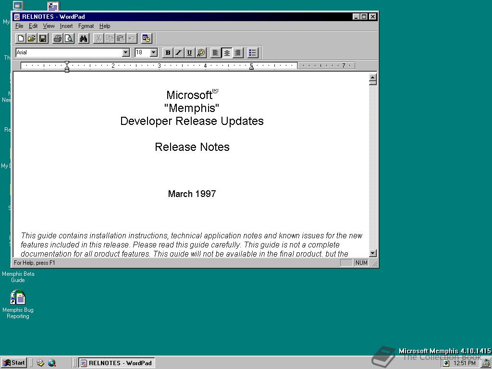The height and width of the screenshot is (369, 492).
Task: Minimize the WordPad window
Action: coord(356,17)
